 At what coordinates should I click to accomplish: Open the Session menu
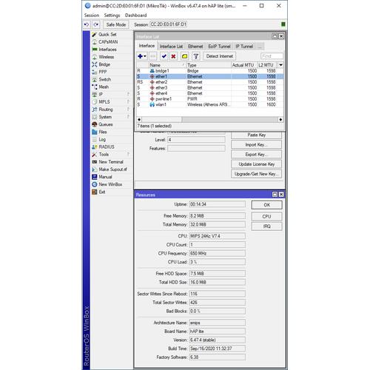[x=92, y=16]
